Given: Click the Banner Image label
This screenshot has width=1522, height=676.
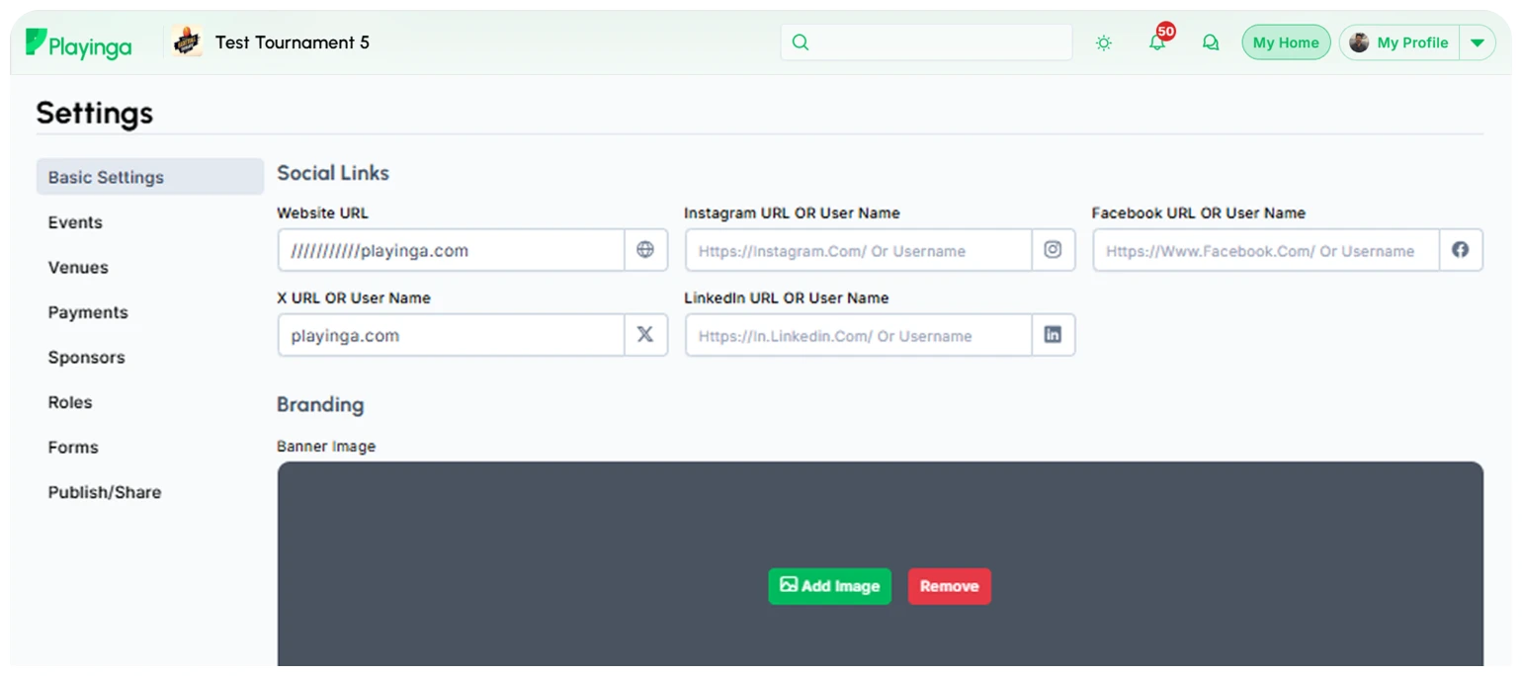Looking at the screenshot, I should click(x=326, y=447).
